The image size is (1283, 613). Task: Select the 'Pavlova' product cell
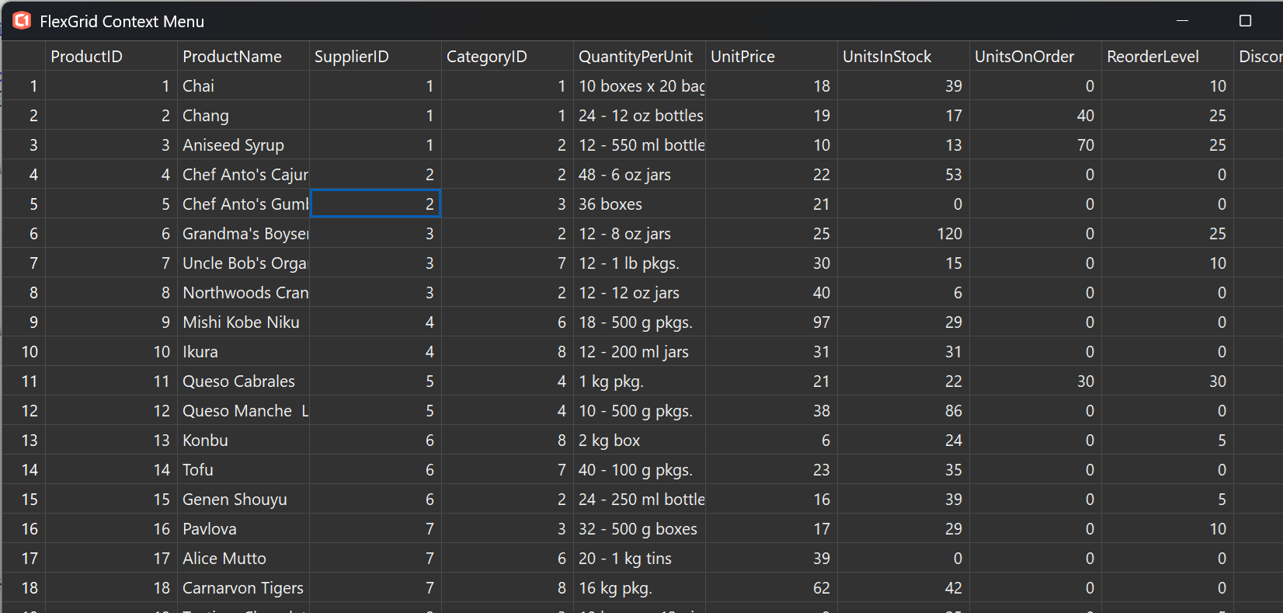(x=244, y=529)
